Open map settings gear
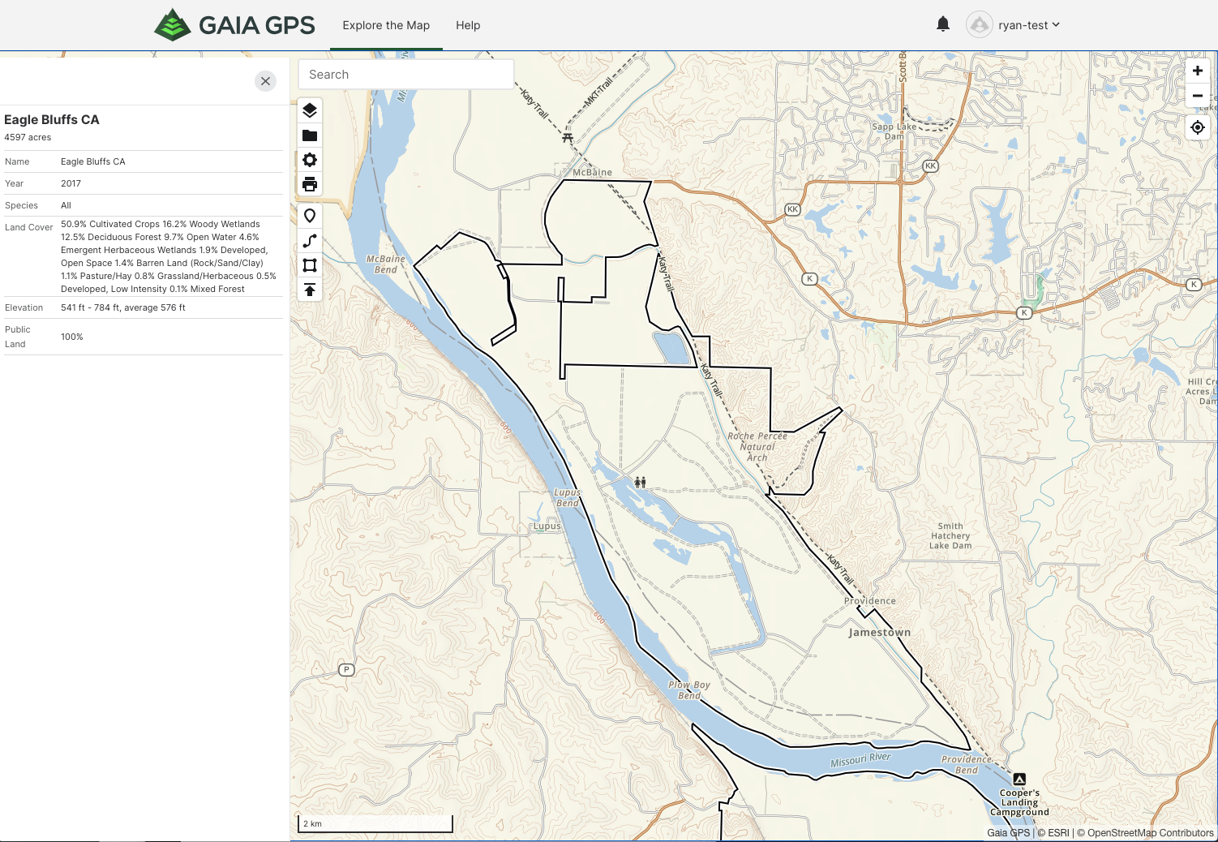 click(x=310, y=160)
